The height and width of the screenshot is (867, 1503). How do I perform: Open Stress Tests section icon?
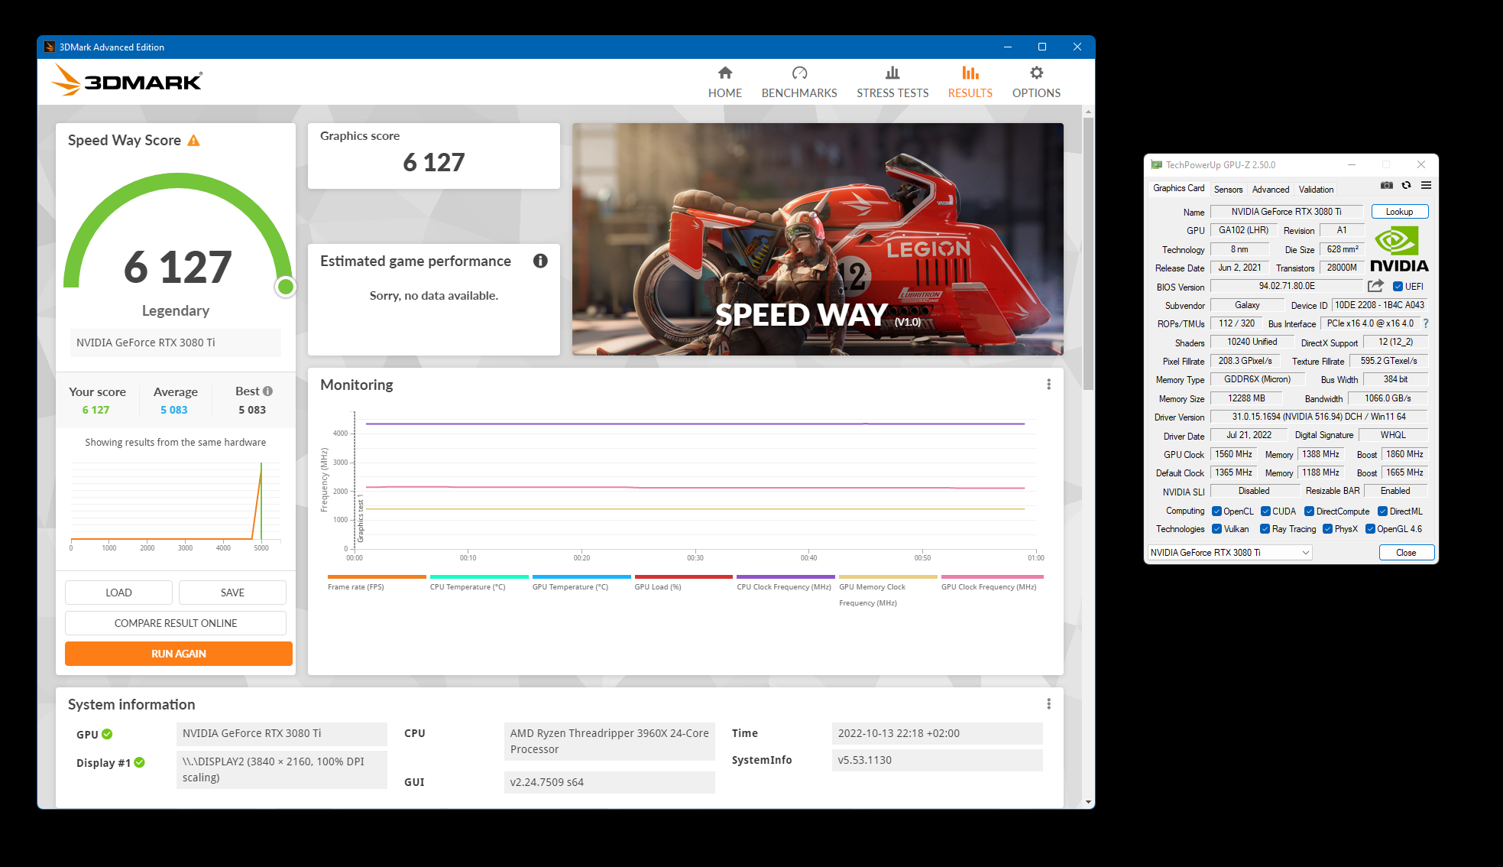tap(892, 73)
